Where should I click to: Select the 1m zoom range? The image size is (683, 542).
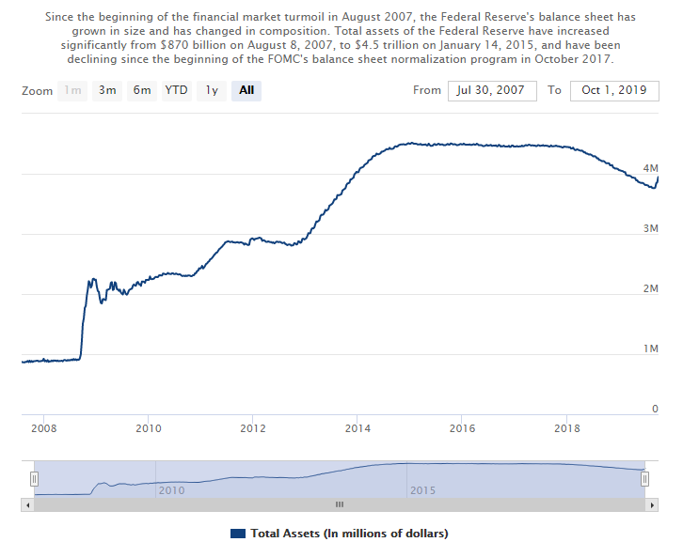[x=72, y=90]
